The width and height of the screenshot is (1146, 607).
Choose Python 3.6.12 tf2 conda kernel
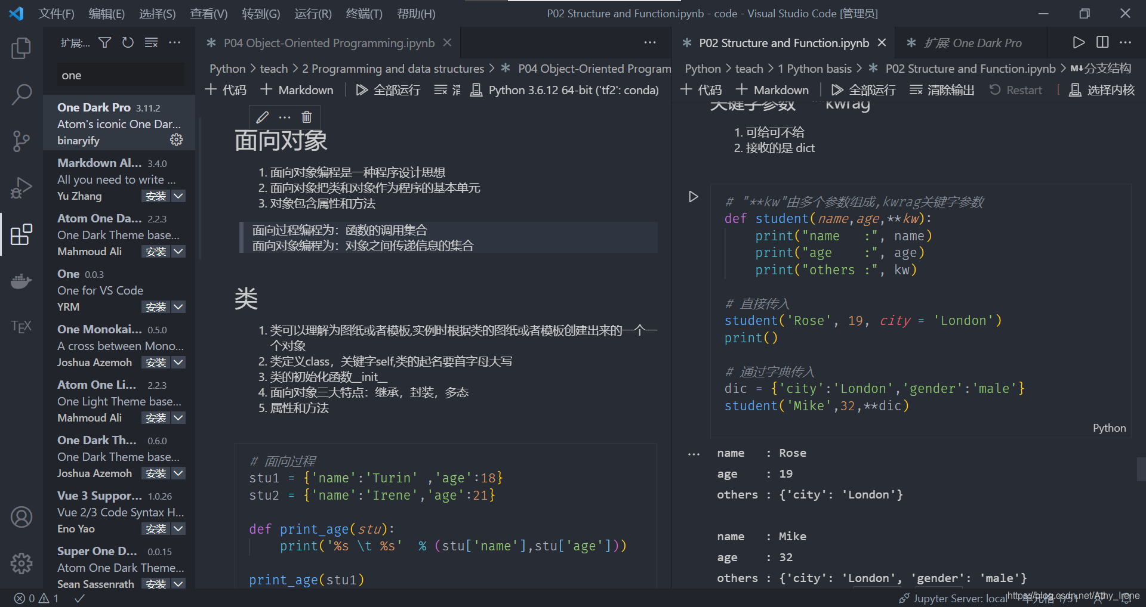click(x=565, y=90)
